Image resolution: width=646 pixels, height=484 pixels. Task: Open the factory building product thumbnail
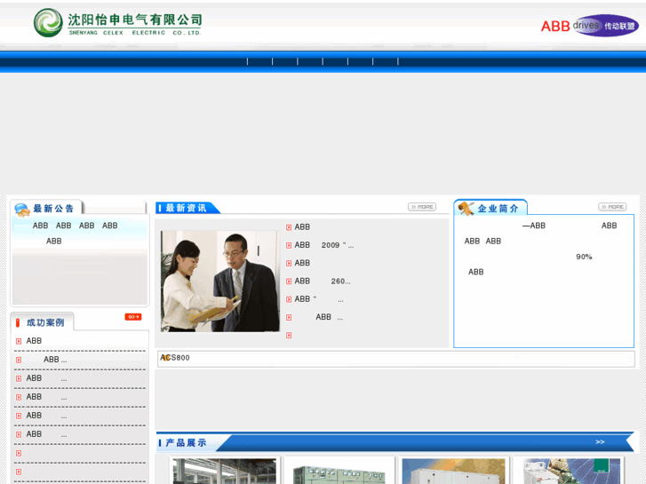225,472
